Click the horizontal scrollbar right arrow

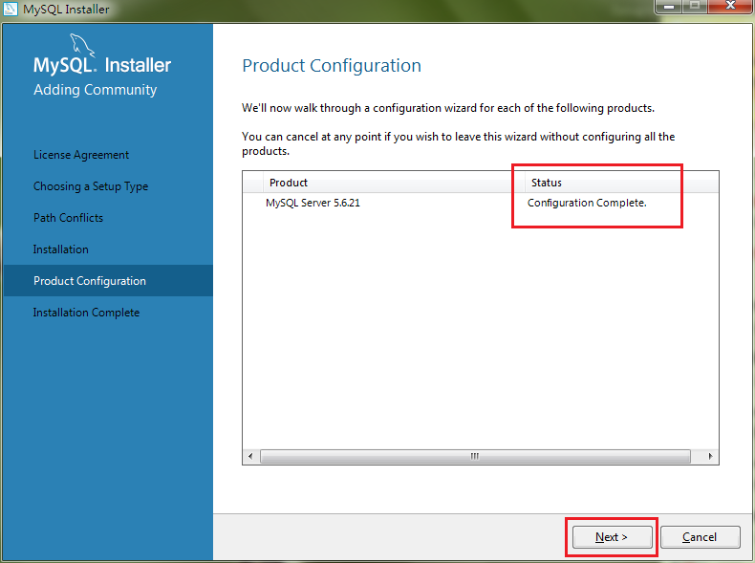point(710,457)
